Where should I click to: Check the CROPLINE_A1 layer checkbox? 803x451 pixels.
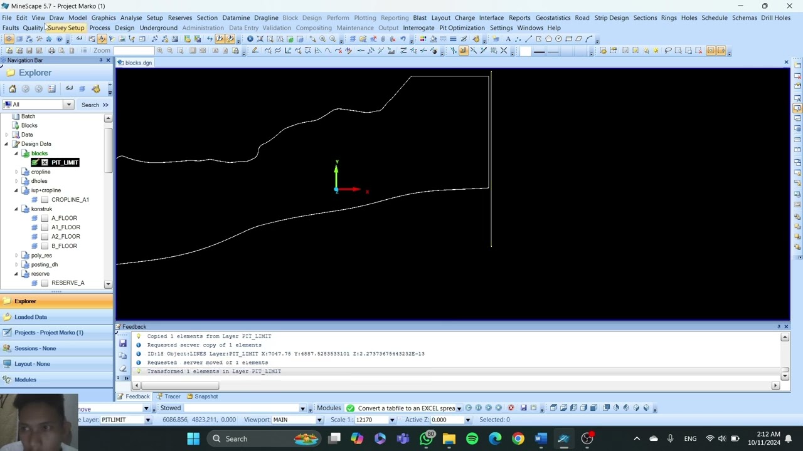point(45,200)
